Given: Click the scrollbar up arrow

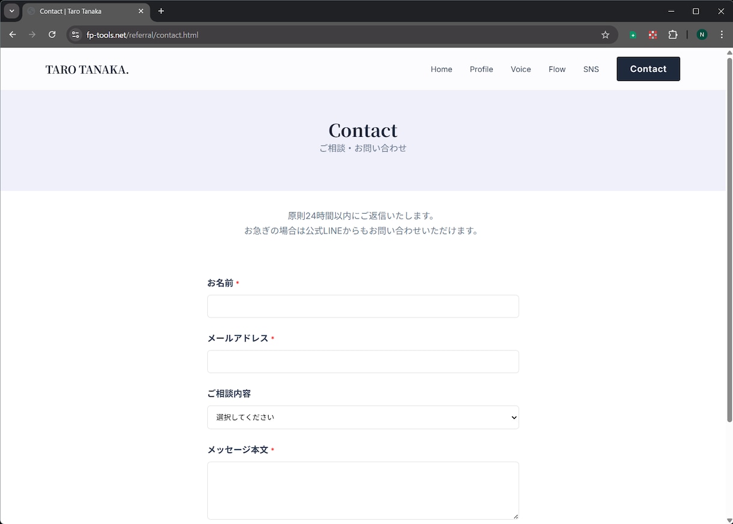Looking at the screenshot, I should (x=729, y=52).
